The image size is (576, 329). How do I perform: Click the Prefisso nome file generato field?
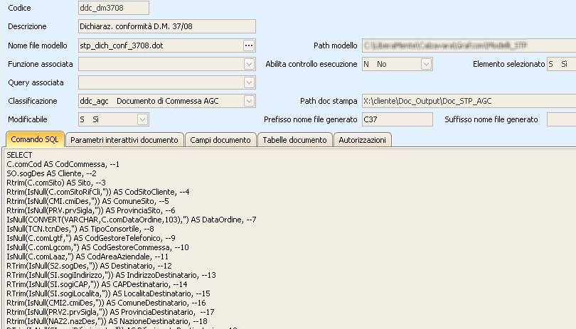396,119
